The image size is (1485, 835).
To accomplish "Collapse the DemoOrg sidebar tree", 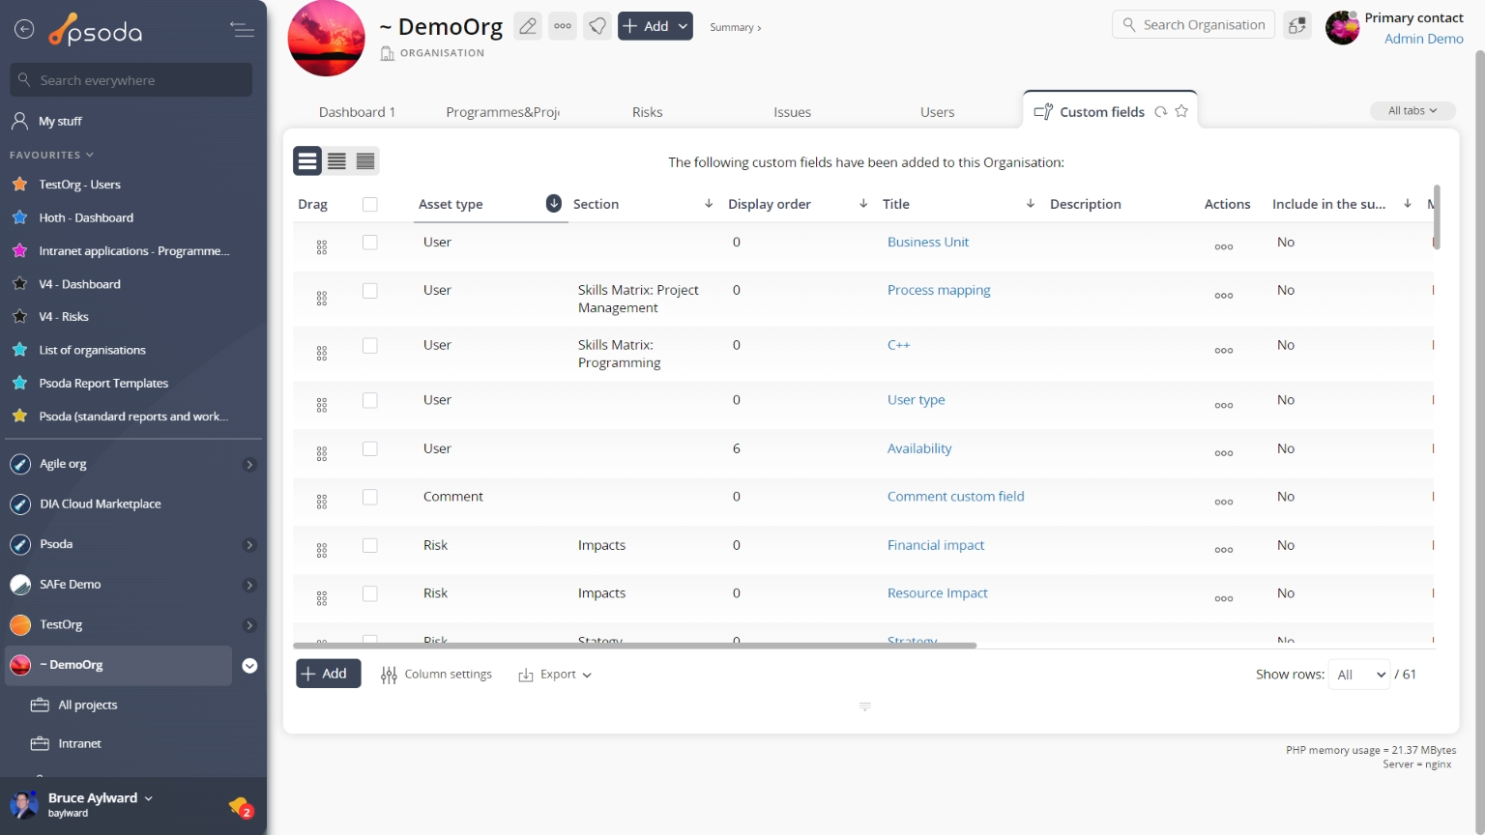I will pyautogui.click(x=249, y=666).
